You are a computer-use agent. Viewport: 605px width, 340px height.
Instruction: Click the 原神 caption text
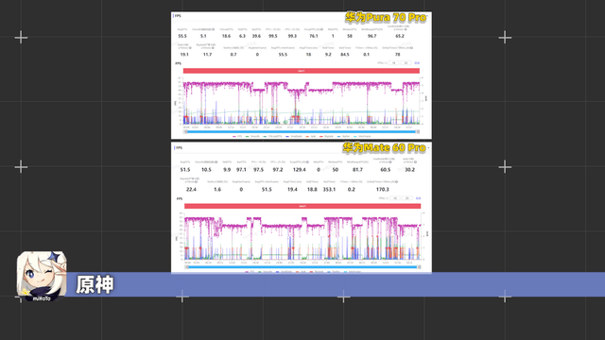95,285
